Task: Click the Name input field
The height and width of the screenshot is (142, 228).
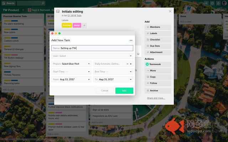Action: [x=92, y=48]
